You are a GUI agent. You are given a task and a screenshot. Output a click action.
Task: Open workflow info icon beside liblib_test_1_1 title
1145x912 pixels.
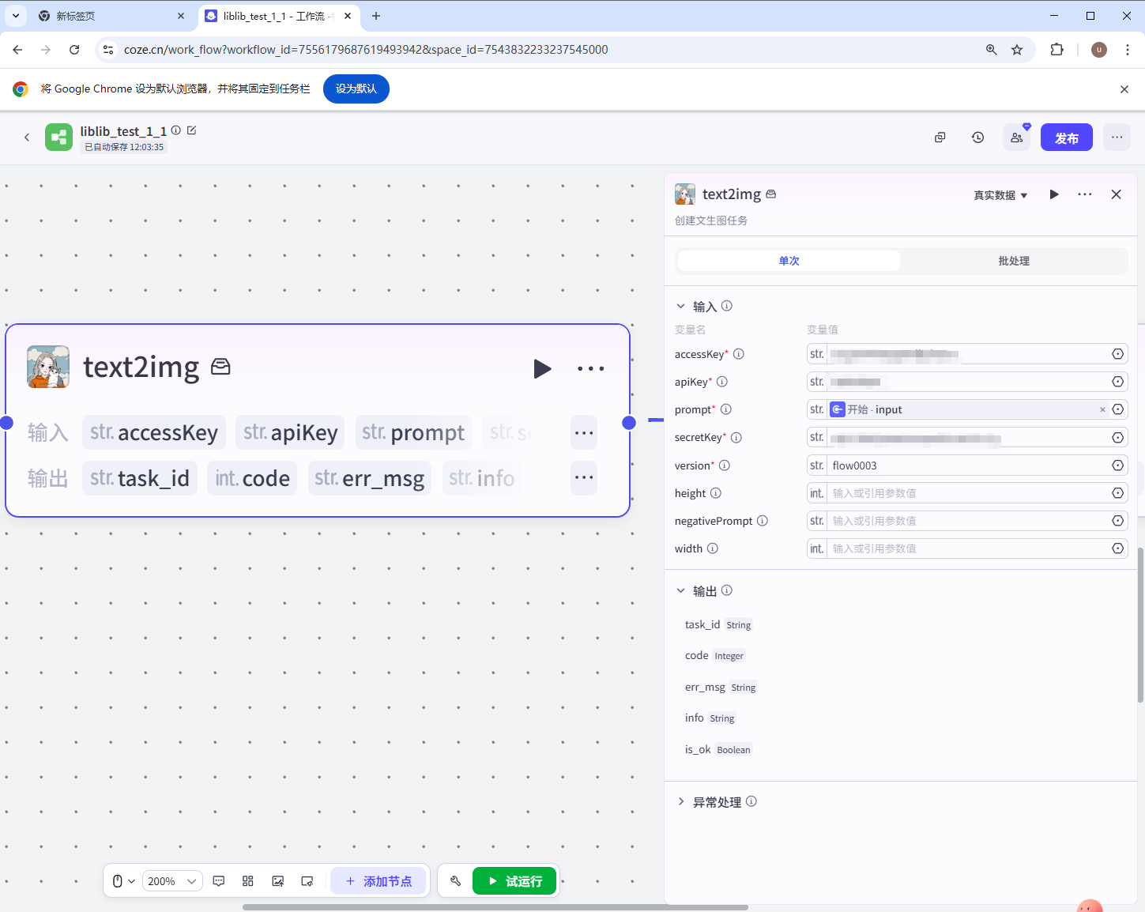coord(176,130)
